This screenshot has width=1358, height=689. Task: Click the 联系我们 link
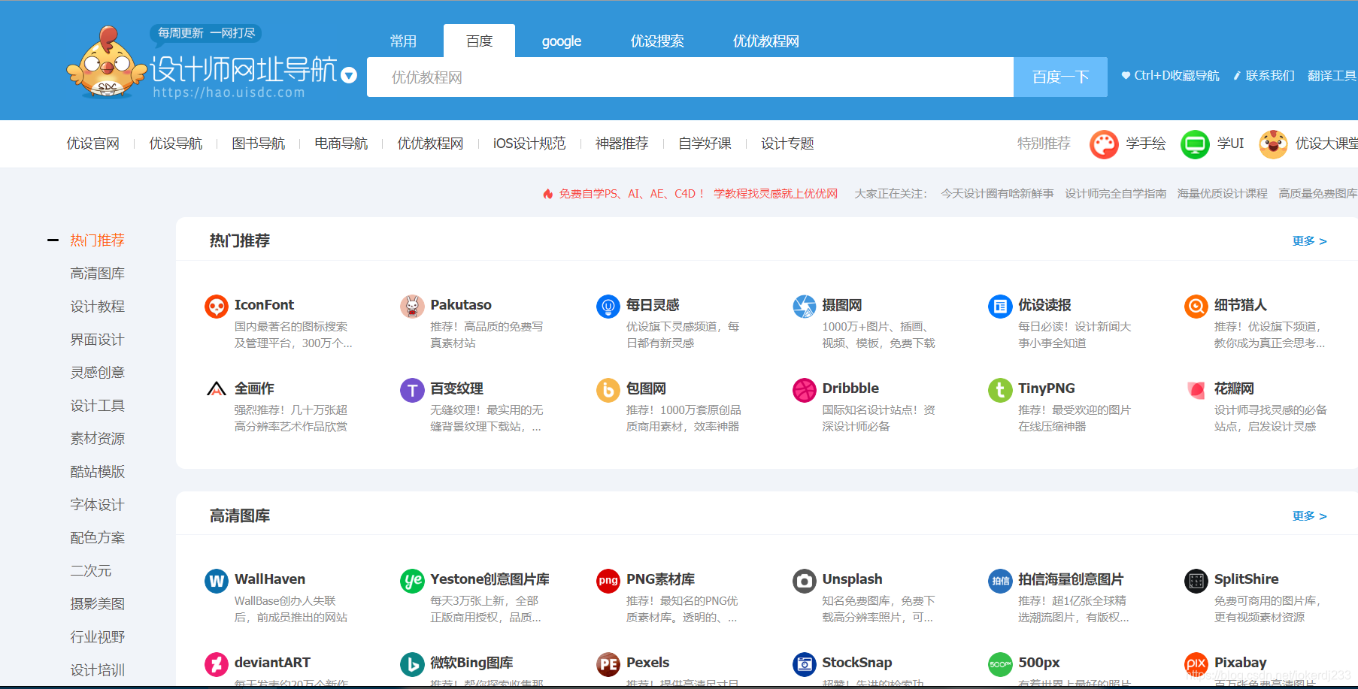pos(1263,76)
